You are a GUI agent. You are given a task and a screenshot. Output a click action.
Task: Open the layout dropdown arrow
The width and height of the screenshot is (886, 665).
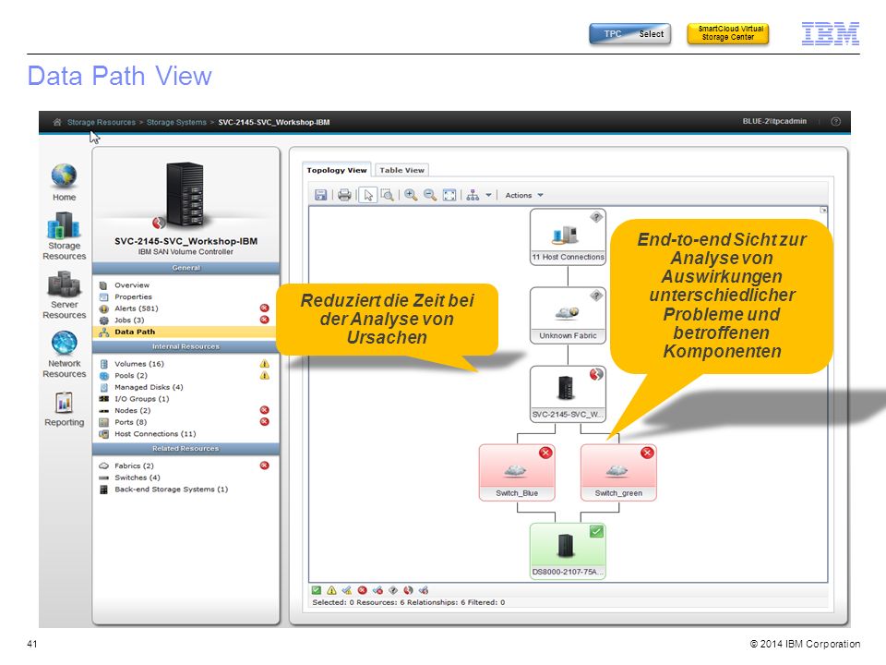[x=489, y=195]
